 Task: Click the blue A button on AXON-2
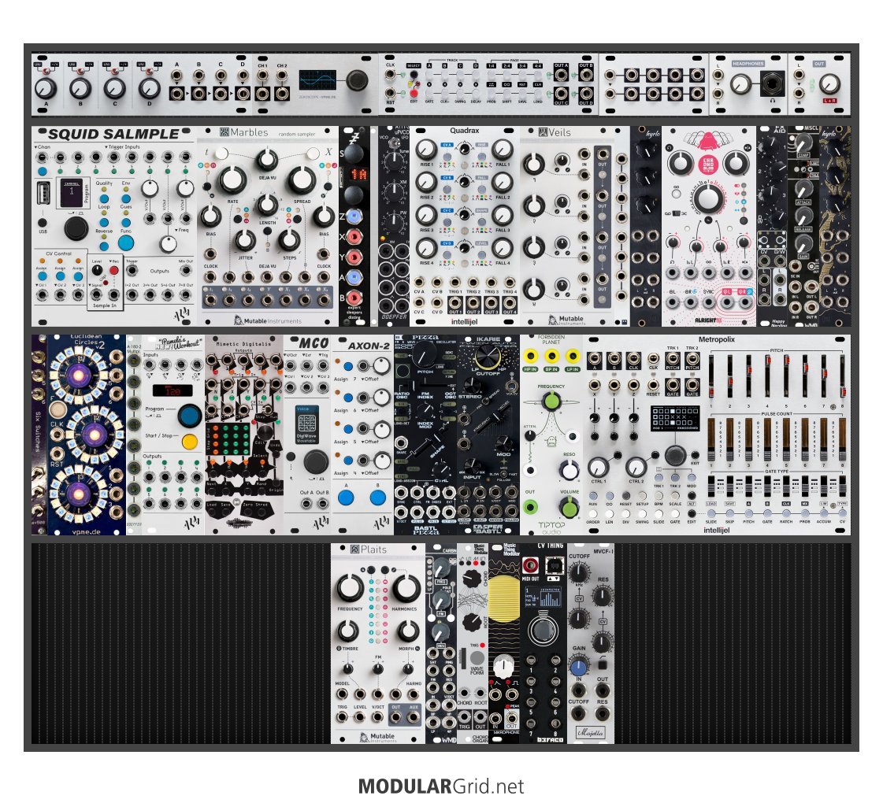(346, 498)
